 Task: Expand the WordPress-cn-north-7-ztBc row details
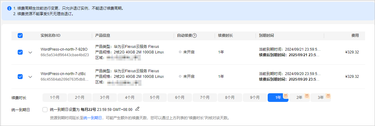(x=30, y=77)
